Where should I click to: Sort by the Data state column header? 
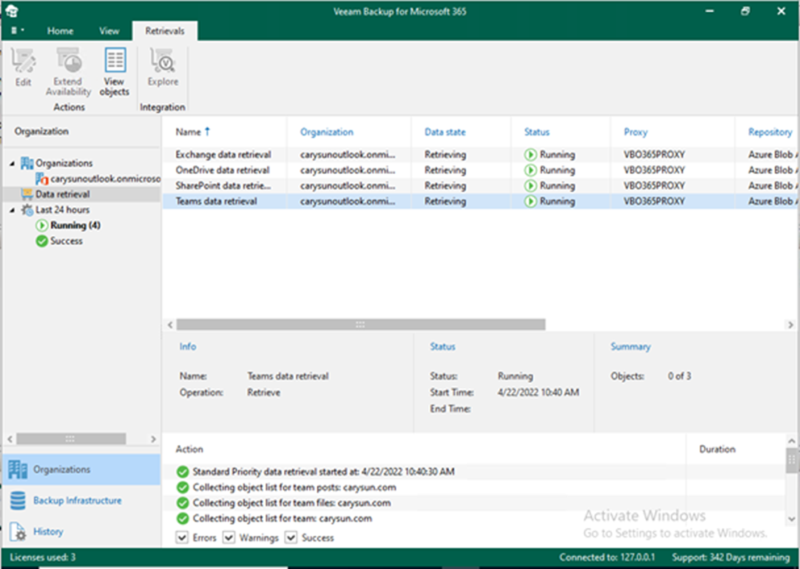[x=445, y=132]
